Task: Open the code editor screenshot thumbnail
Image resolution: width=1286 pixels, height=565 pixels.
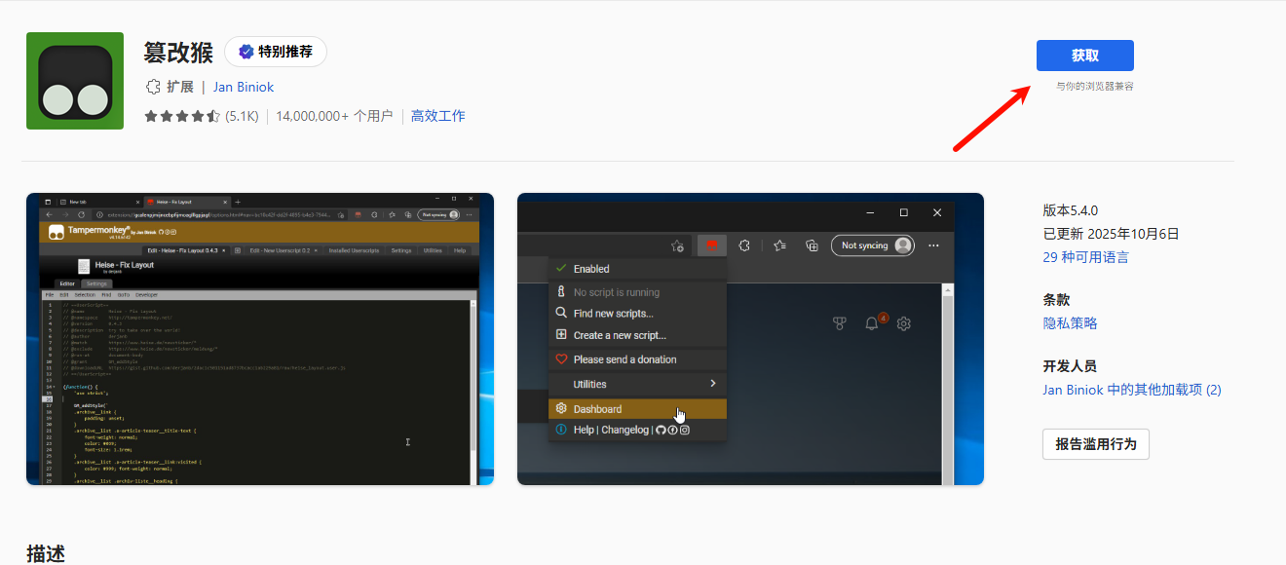Action: pos(260,339)
